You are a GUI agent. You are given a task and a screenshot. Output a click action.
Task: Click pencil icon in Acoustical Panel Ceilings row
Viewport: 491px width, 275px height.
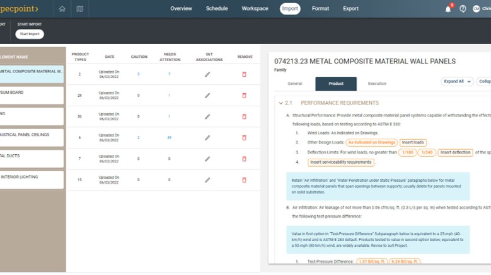(x=207, y=137)
